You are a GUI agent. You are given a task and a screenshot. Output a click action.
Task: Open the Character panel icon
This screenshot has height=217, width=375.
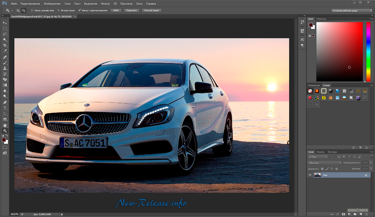[x=302, y=40]
